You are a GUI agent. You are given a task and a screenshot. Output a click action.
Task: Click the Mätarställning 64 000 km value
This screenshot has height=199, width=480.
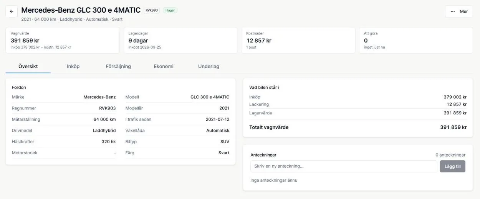[x=104, y=119]
